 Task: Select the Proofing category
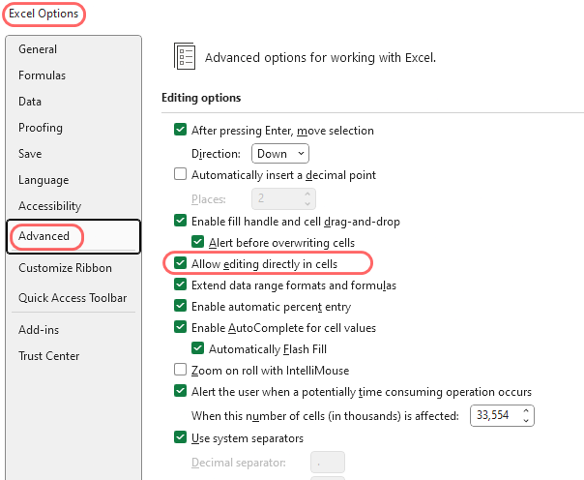(x=41, y=128)
